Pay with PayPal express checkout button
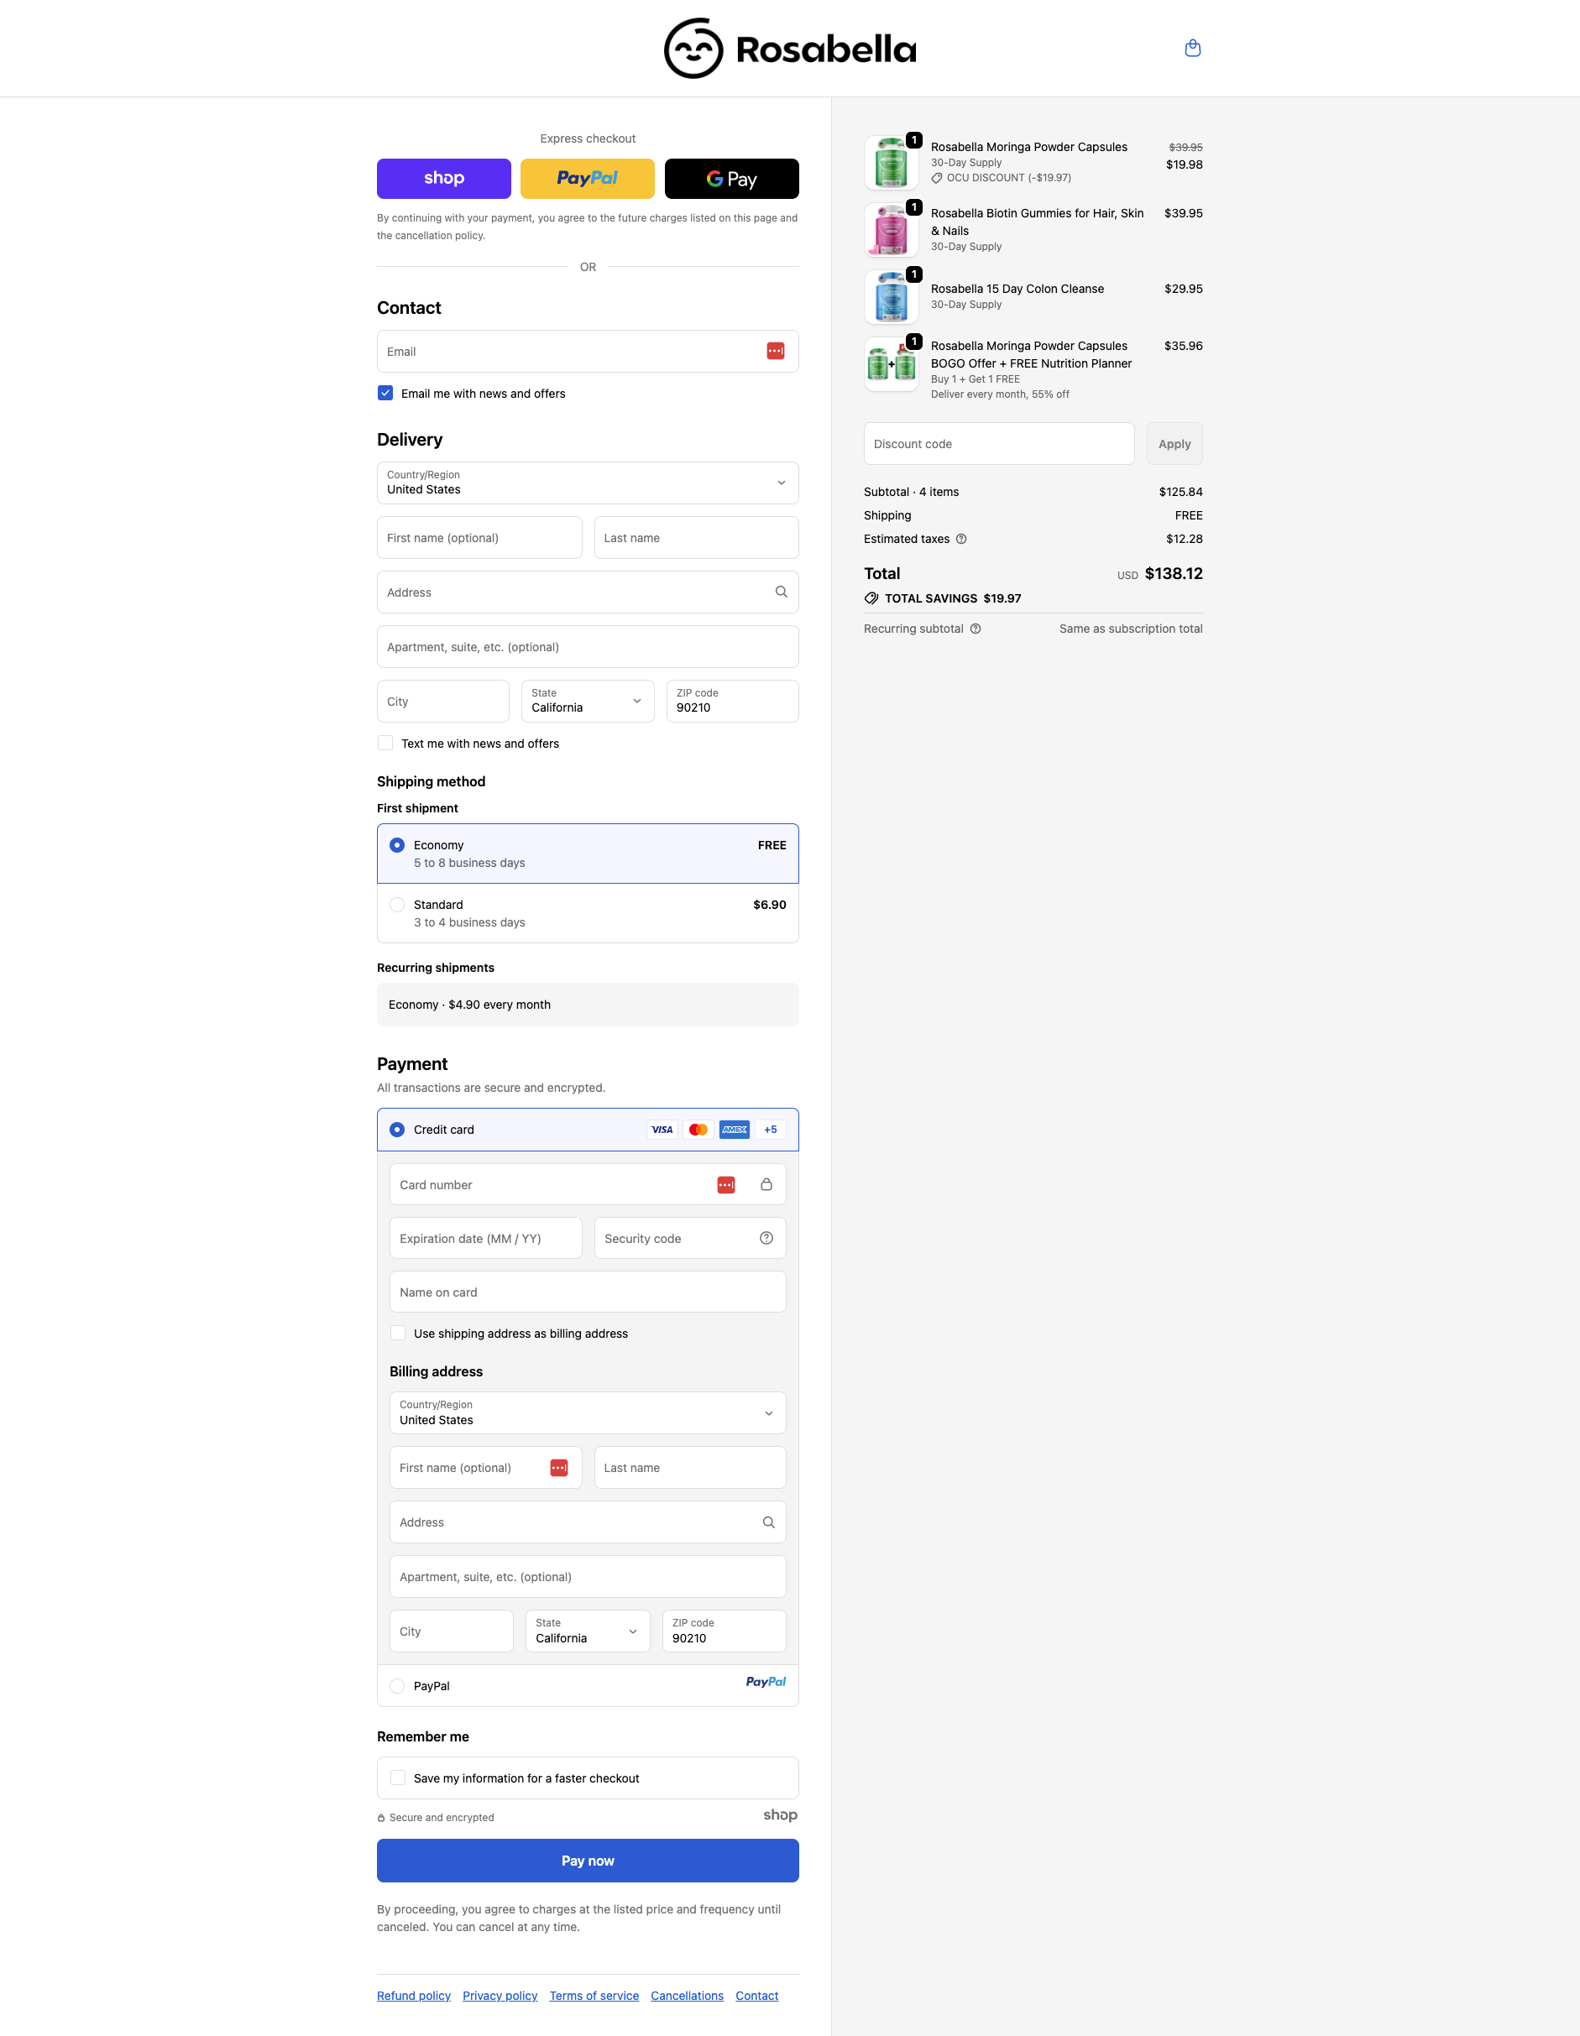Image resolution: width=1580 pixels, height=2036 pixels. pos(588,179)
